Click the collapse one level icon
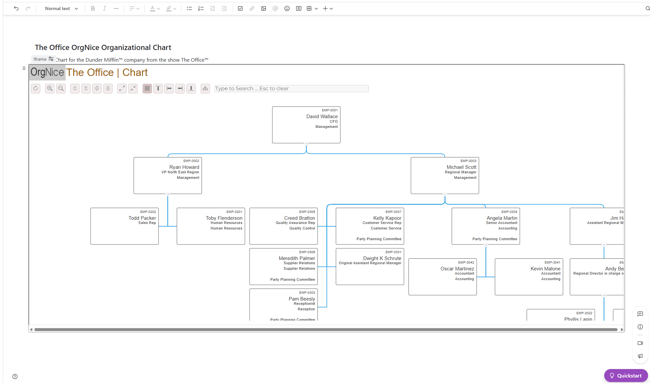 tap(86, 88)
